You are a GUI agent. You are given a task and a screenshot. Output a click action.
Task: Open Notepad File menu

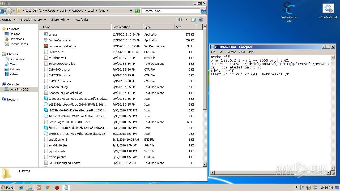point(213,52)
